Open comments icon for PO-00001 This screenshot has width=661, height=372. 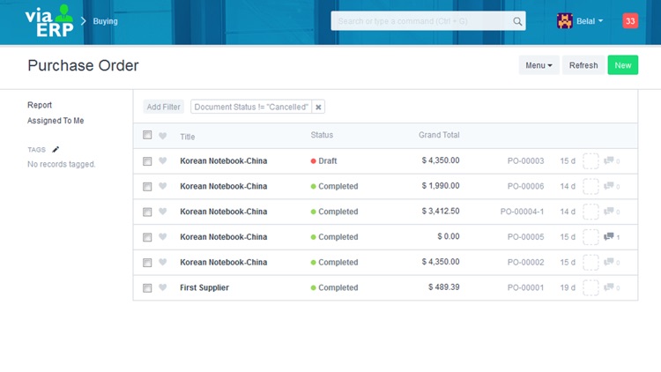point(608,287)
